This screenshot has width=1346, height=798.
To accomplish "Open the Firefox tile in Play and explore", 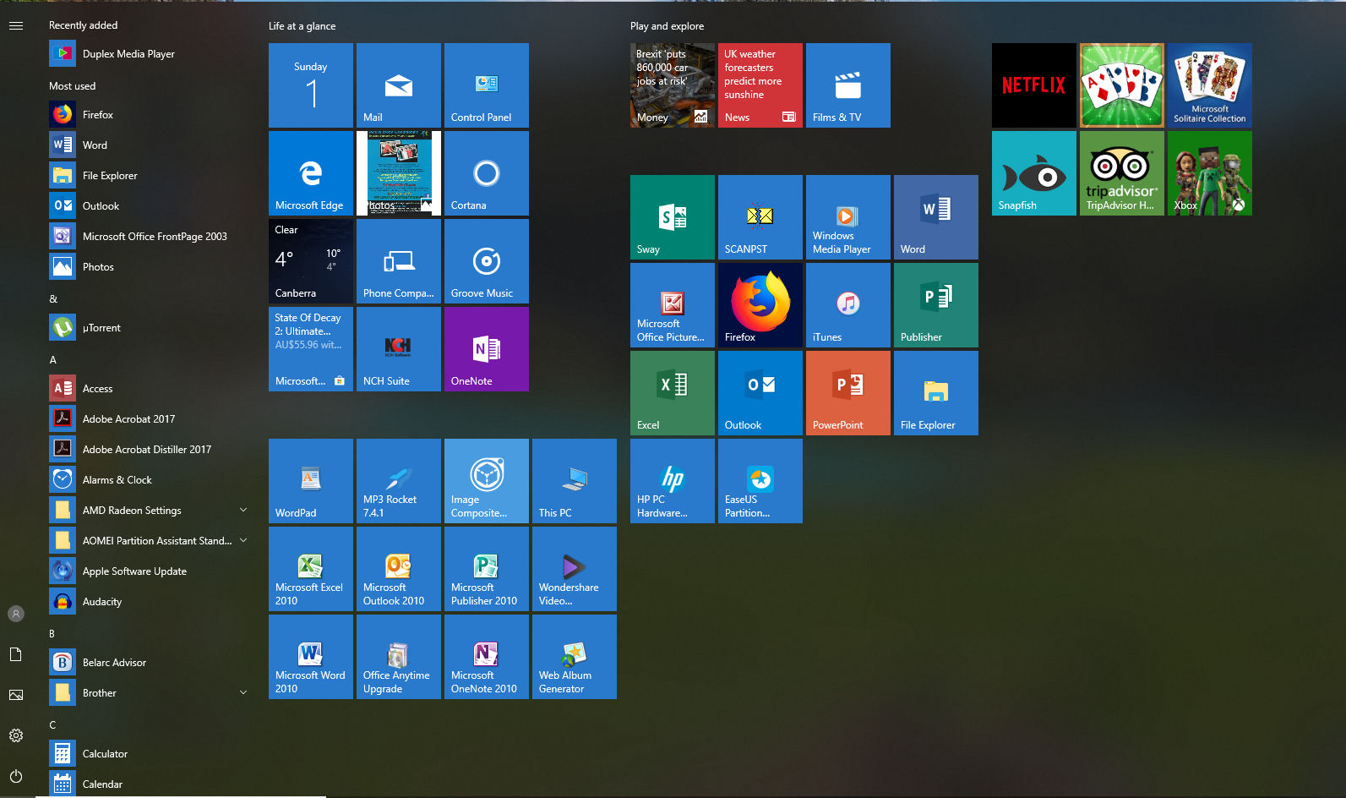I will coord(760,305).
